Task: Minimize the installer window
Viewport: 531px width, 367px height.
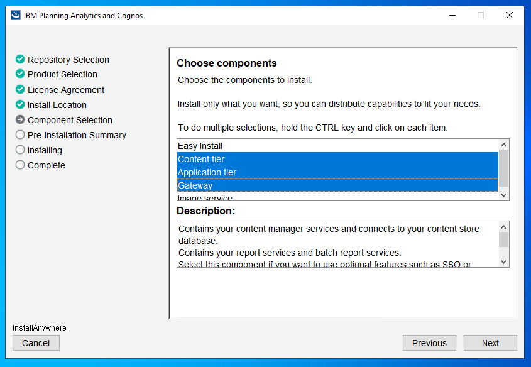Action: tap(452, 15)
